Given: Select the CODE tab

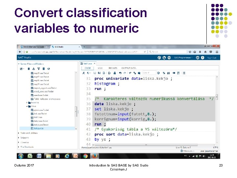Looking at the screenshot, I should point(88,68).
